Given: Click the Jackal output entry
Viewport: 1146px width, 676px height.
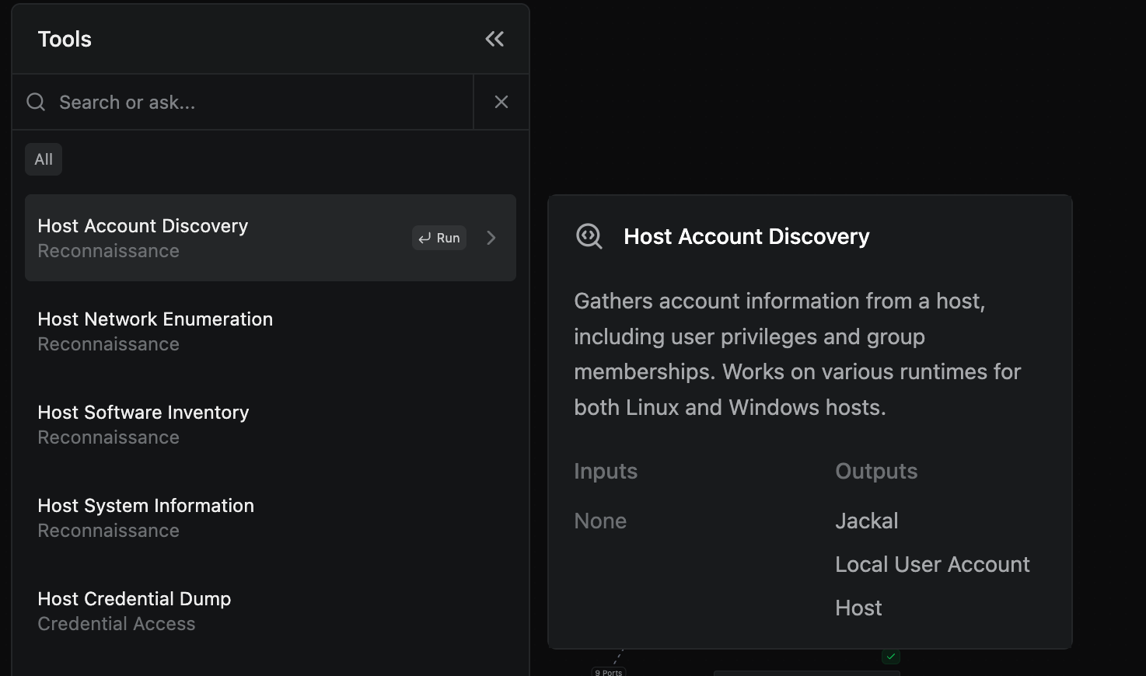Looking at the screenshot, I should 866,521.
